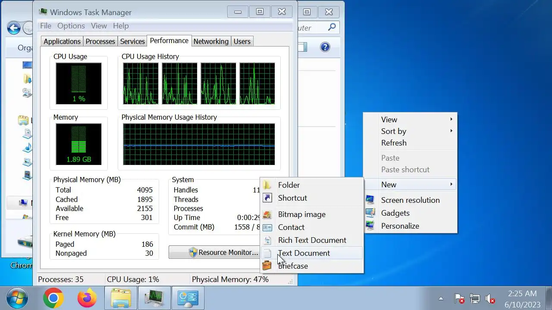Click the Briefcase icon
Image resolution: width=552 pixels, height=310 pixels.
click(267, 266)
